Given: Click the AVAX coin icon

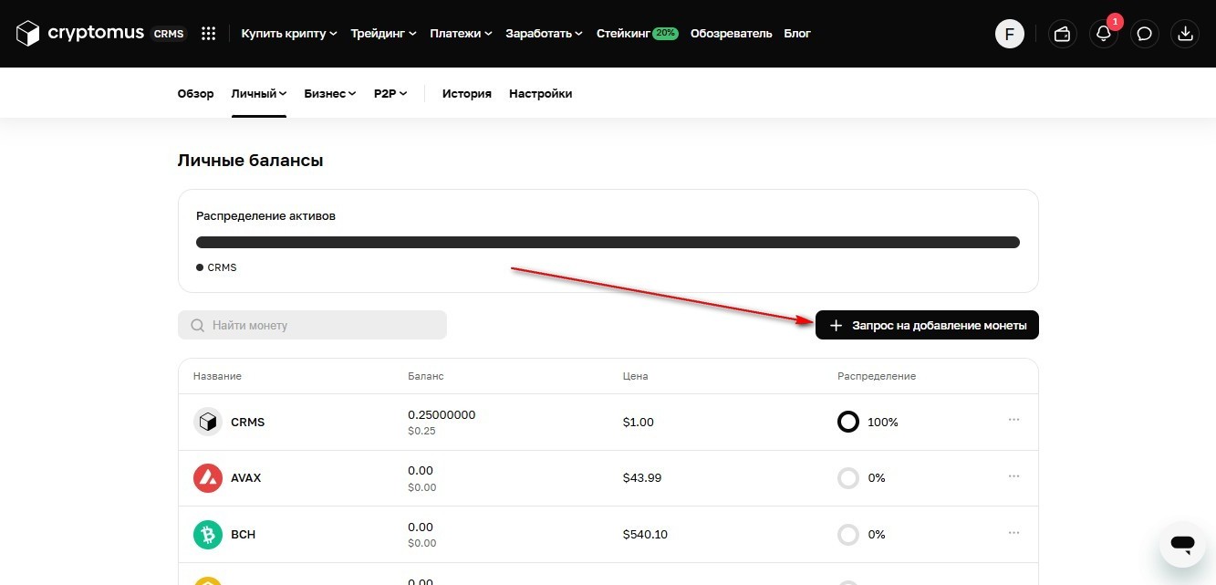Looking at the screenshot, I should coord(208,478).
